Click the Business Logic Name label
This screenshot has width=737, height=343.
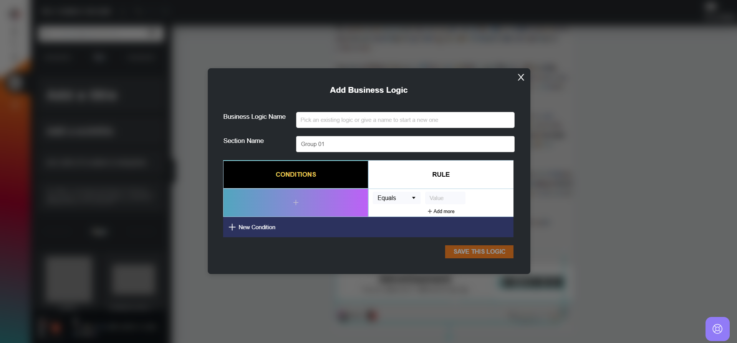coord(254,117)
